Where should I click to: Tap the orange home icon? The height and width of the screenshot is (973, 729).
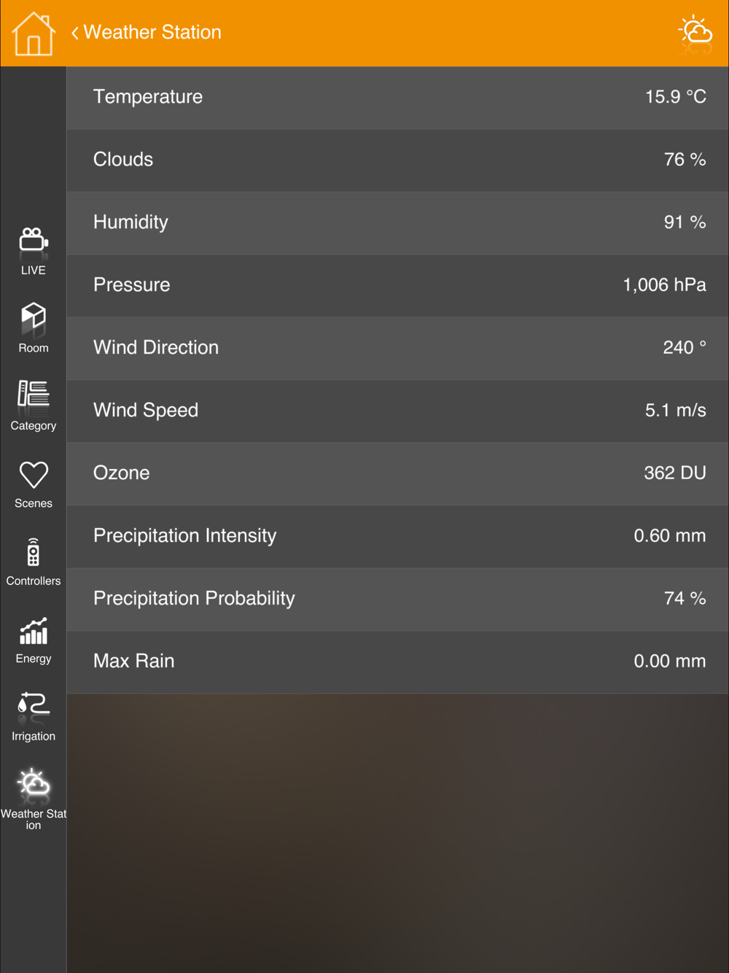(x=33, y=34)
